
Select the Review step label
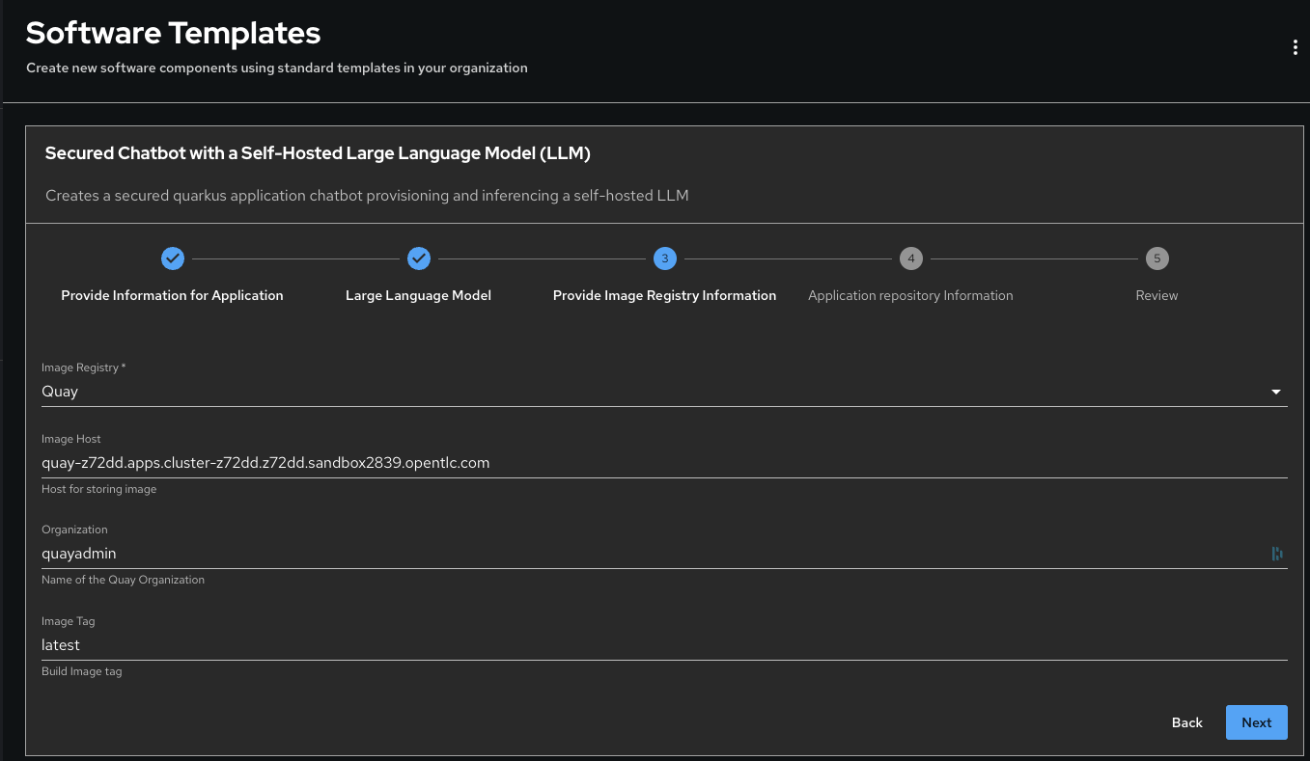point(1157,295)
